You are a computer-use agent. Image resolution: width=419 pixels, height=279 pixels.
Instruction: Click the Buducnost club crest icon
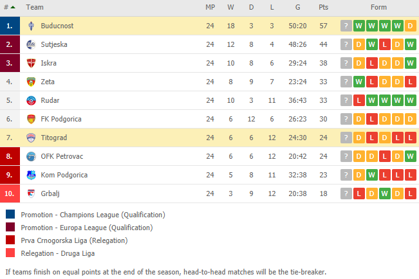31,26
